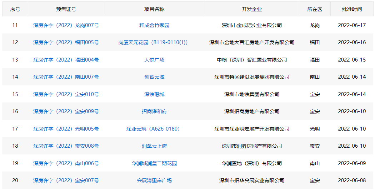Open permit link 深房许字（2022）宝安010号

click(66, 94)
